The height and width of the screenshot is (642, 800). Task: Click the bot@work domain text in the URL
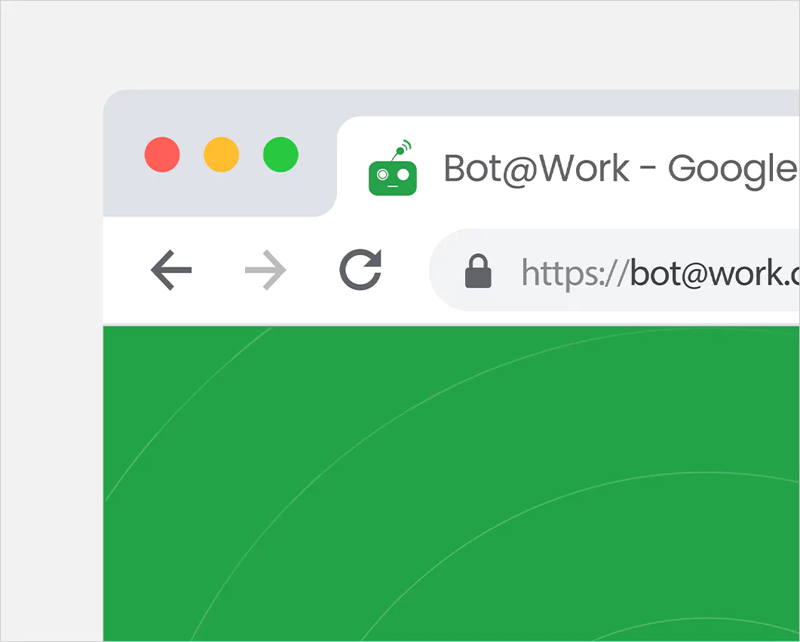tap(714, 274)
